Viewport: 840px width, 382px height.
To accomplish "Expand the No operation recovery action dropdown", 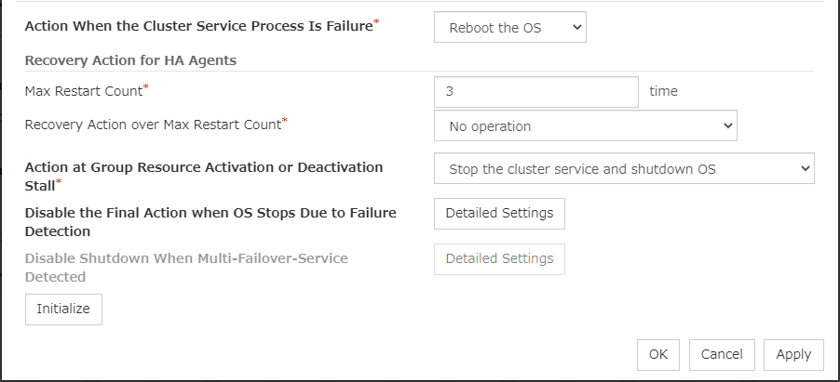I will 585,125.
